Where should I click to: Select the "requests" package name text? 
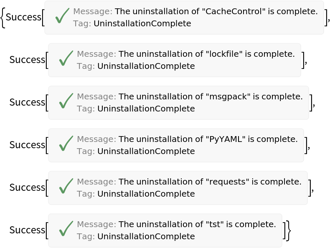tap(228, 182)
